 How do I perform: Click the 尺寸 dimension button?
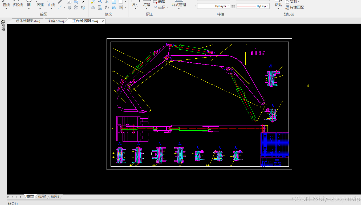pos(135,5)
